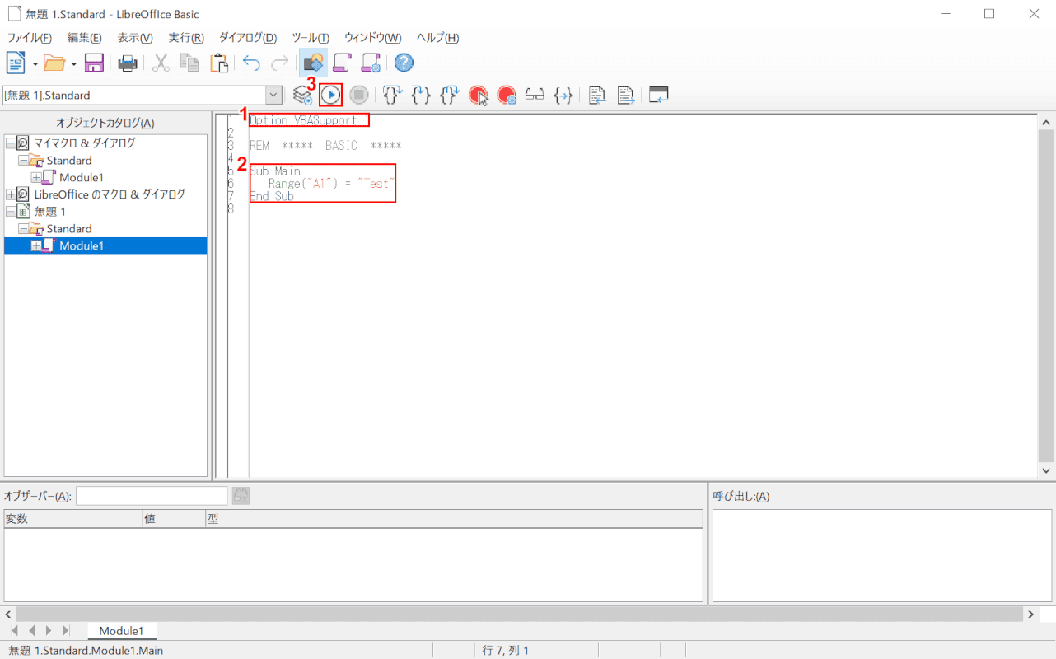Image resolution: width=1056 pixels, height=659 pixels.
Task: Click the 変数 column header
Action: tap(73, 519)
